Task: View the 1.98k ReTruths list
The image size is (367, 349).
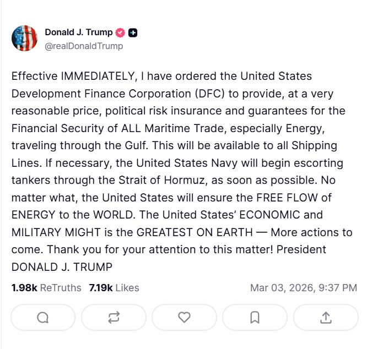Action: (46, 288)
